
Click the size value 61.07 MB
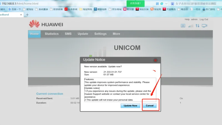(x=109, y=74)
